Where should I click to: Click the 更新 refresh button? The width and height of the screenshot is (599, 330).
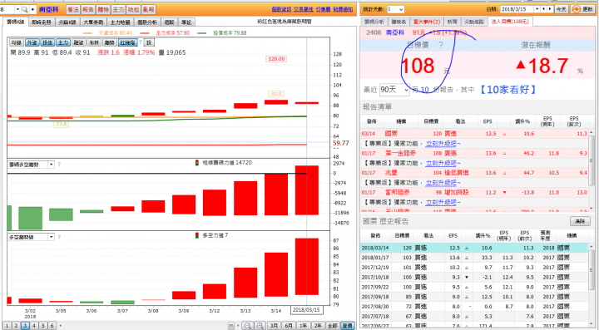pyautogui.click(x=583, y=9)
